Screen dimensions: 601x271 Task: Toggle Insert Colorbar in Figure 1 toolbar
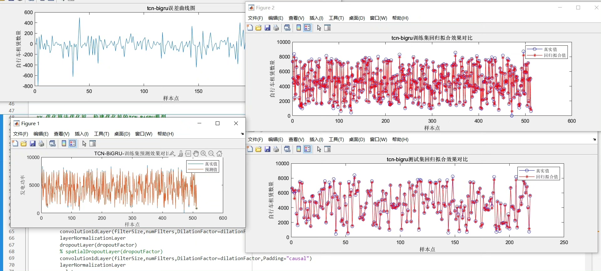pos(64,143)
